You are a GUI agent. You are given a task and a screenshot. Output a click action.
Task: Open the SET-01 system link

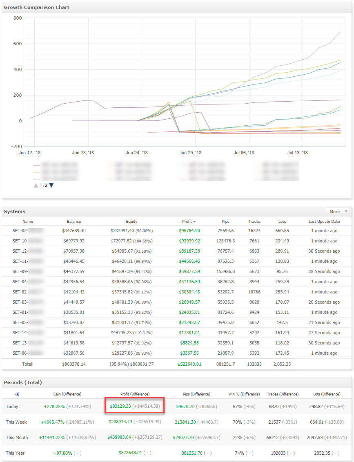(x=28, y=312)
